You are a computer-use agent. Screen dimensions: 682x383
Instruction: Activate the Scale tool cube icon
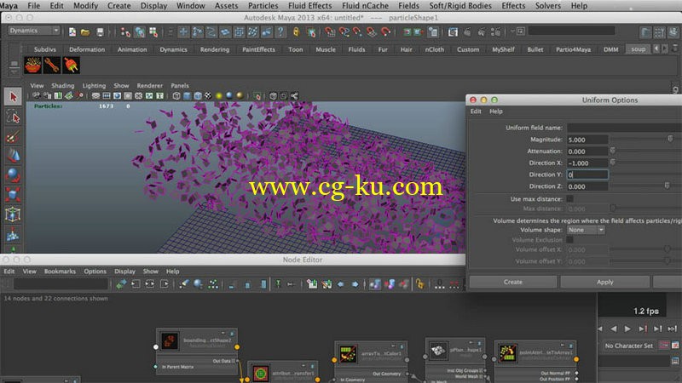[13, 195]
